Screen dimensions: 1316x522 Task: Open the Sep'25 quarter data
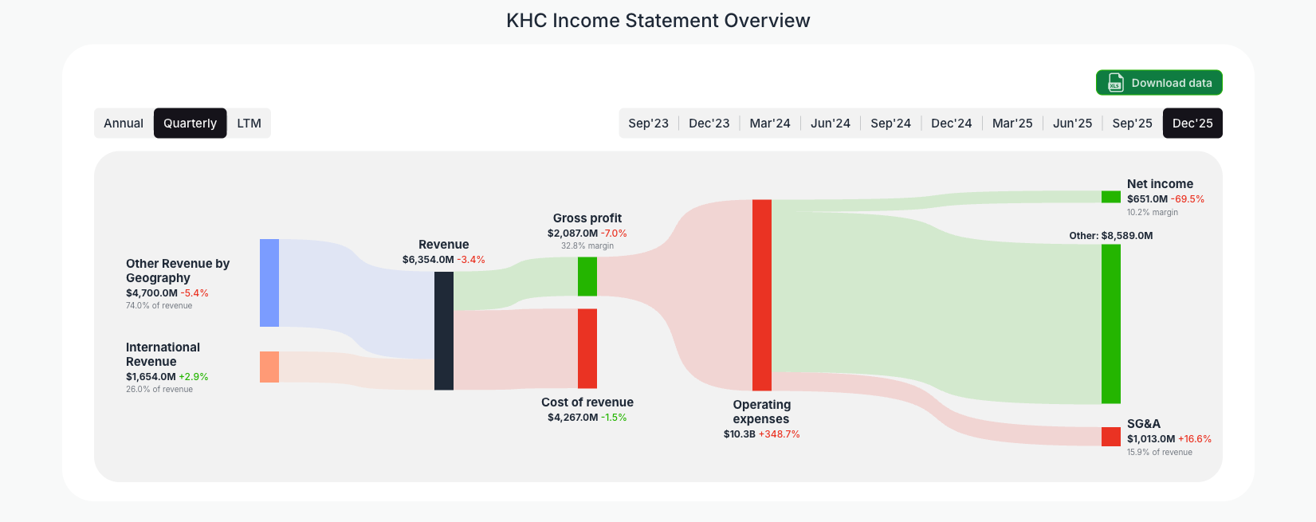tap(1132, 123)
